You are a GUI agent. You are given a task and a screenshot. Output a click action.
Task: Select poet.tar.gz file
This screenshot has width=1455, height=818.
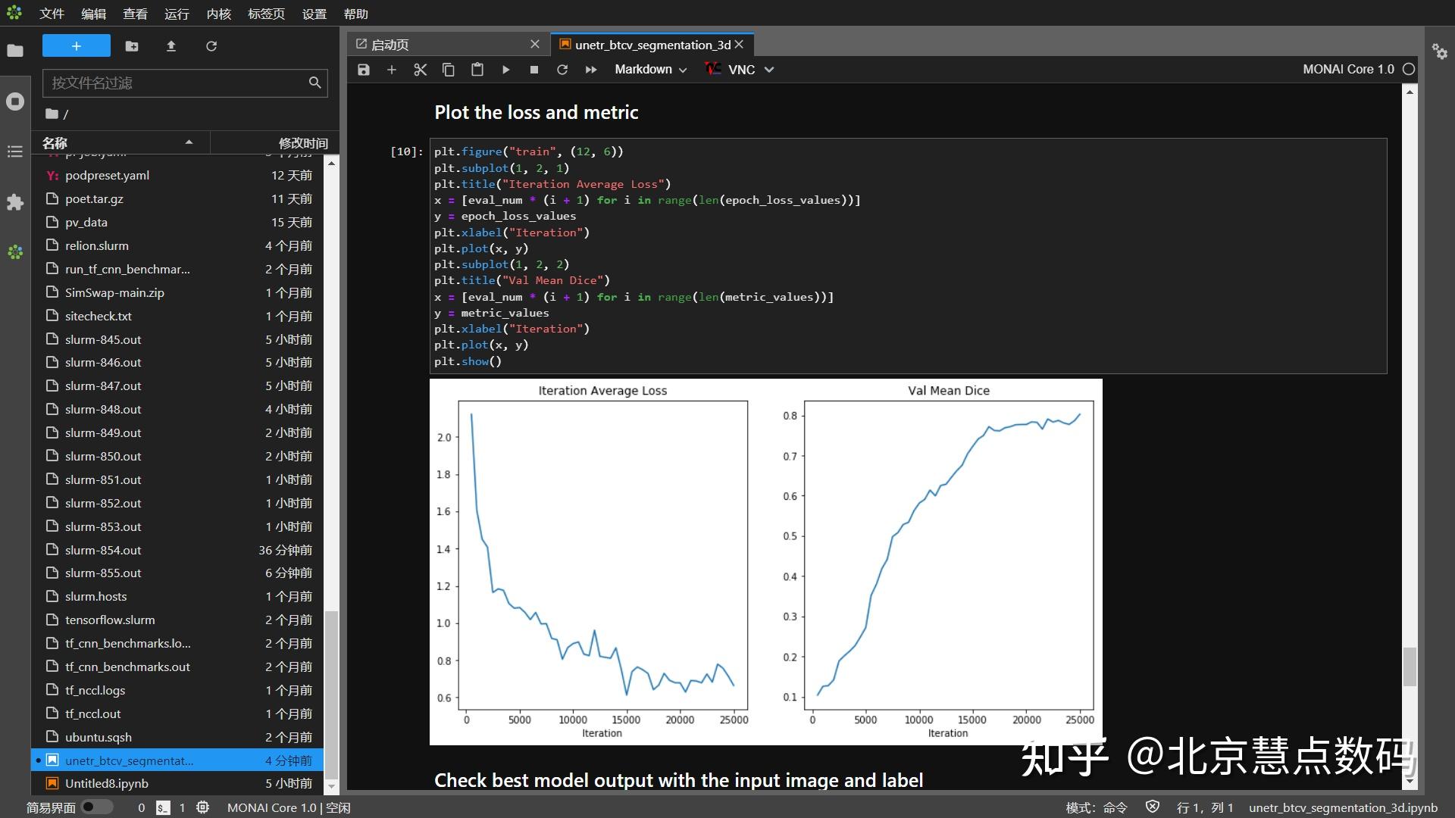pos(178,198)
